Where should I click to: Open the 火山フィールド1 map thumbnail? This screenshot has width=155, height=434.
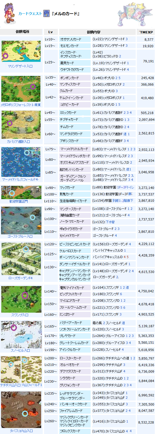32,370
